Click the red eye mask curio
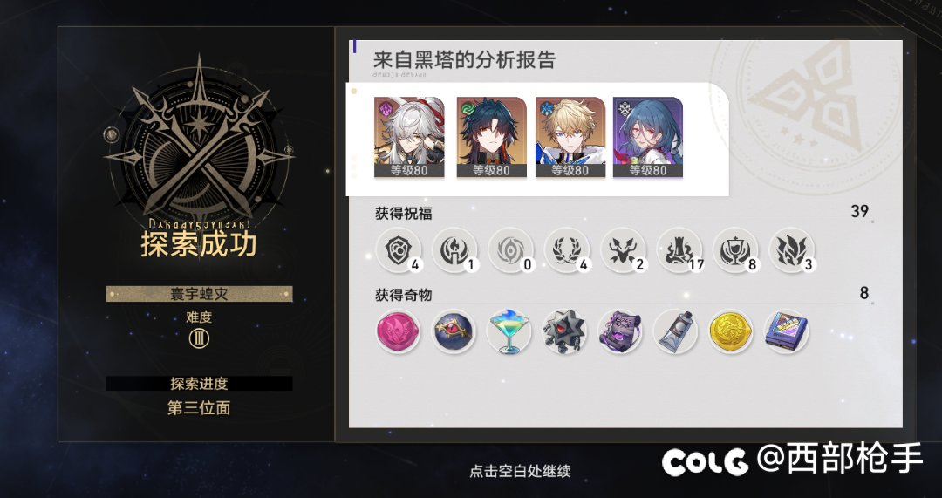This screenshot has height=498, width=942. (454, 331)
